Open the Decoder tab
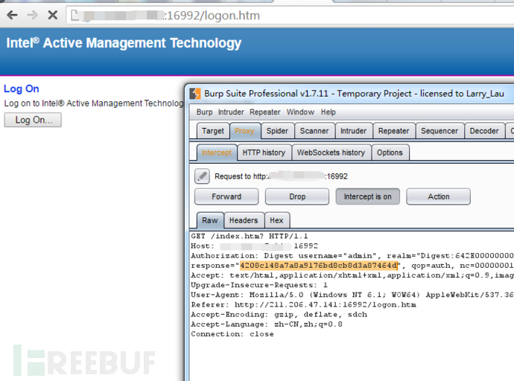The image size is (514, 381). click(x=484, y=131)
